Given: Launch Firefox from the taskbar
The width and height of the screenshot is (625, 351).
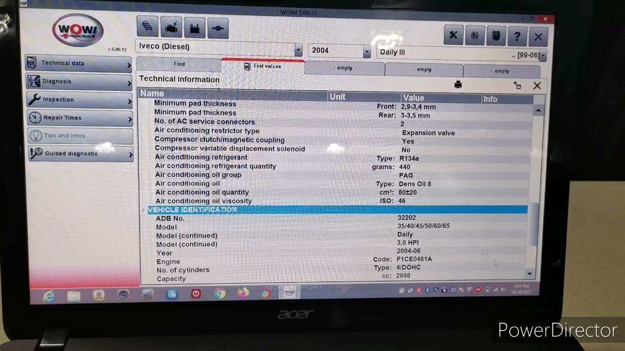Looking at the screenshot, I should click(x=243, y=293).
